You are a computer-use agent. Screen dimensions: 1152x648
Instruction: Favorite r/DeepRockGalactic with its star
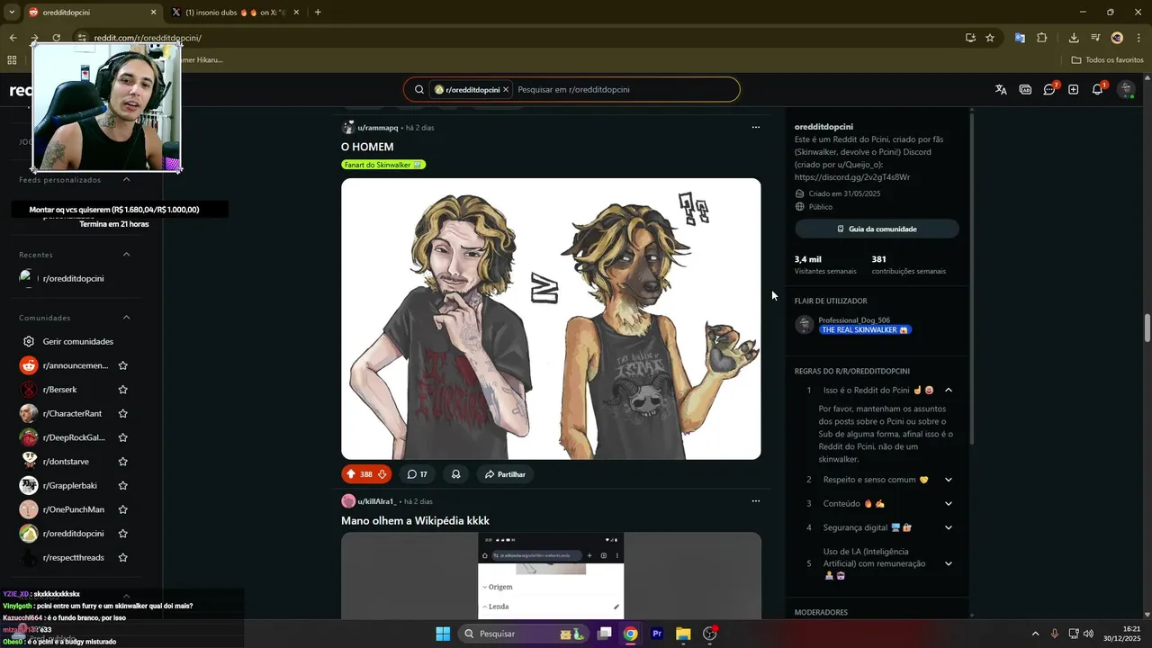[122, 437]
